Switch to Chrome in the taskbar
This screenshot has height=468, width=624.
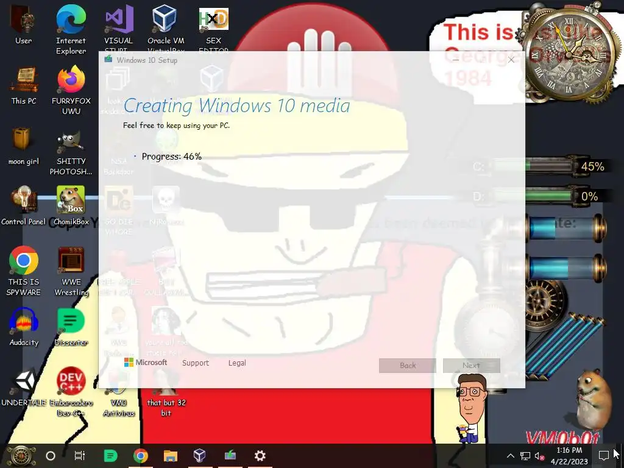[140, 456]
